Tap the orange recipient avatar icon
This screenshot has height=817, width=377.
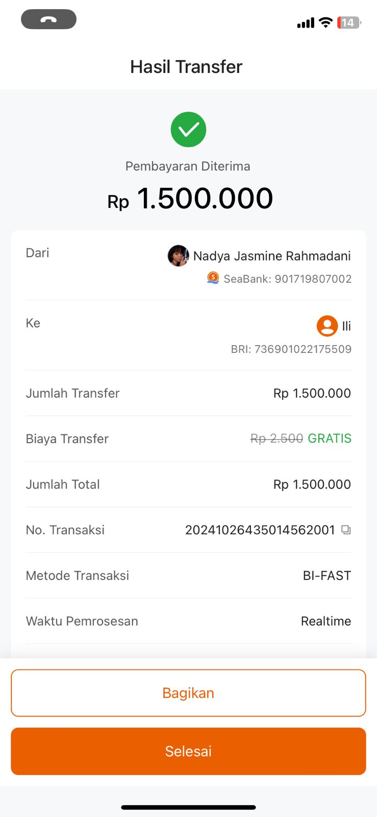click(327, 326)
